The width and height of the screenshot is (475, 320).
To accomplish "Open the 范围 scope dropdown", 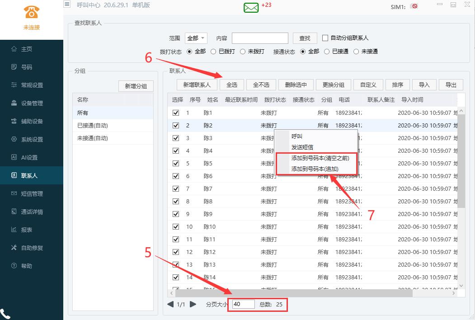I will click(196, 38).
